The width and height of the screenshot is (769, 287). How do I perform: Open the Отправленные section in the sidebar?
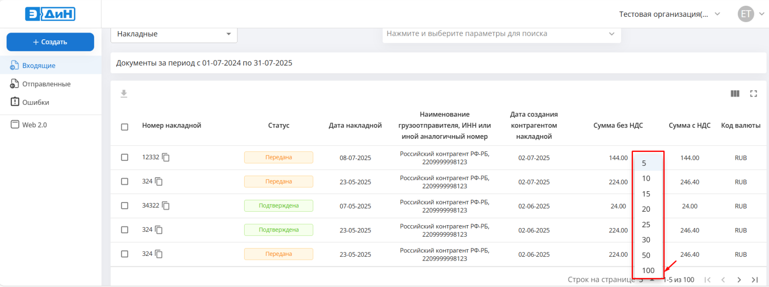(46, 84)
